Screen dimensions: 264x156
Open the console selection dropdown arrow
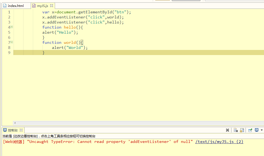tap(262, 130)
